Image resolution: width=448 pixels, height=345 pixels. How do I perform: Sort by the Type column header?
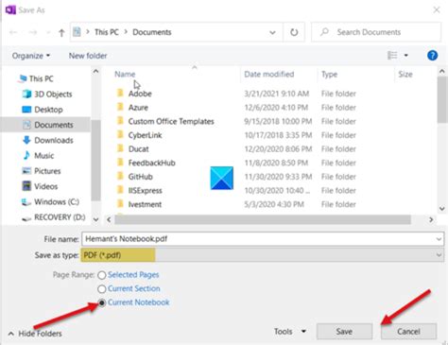329,75
